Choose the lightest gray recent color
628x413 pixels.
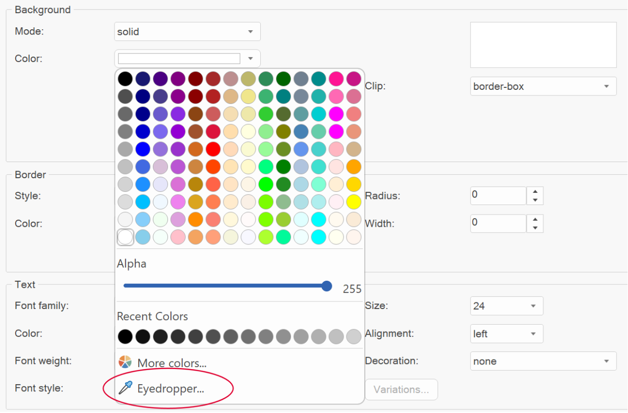(354, 336)
